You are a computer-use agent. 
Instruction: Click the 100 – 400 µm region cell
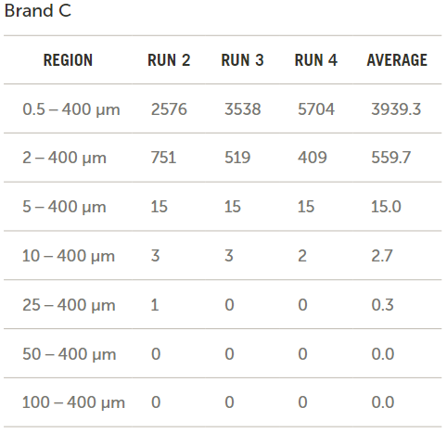pyautogui.click(x=73, y=402)
